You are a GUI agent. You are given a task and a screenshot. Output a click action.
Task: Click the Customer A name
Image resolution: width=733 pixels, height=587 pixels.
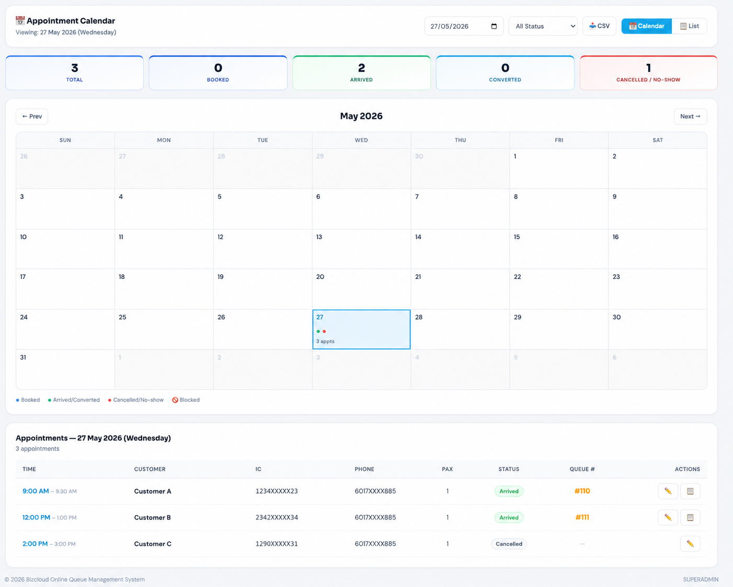click(x=153, y=491)
